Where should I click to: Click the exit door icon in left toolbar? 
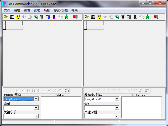[75, 17]
